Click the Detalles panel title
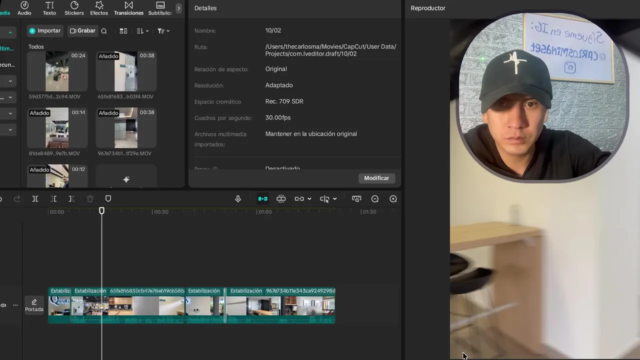This screenshot has width=640, height=360. [205, 8]
